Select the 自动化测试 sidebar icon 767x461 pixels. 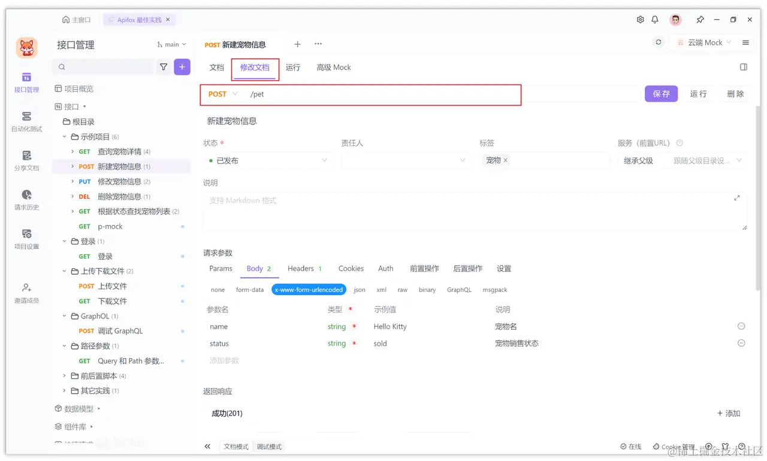click(26, 119)
